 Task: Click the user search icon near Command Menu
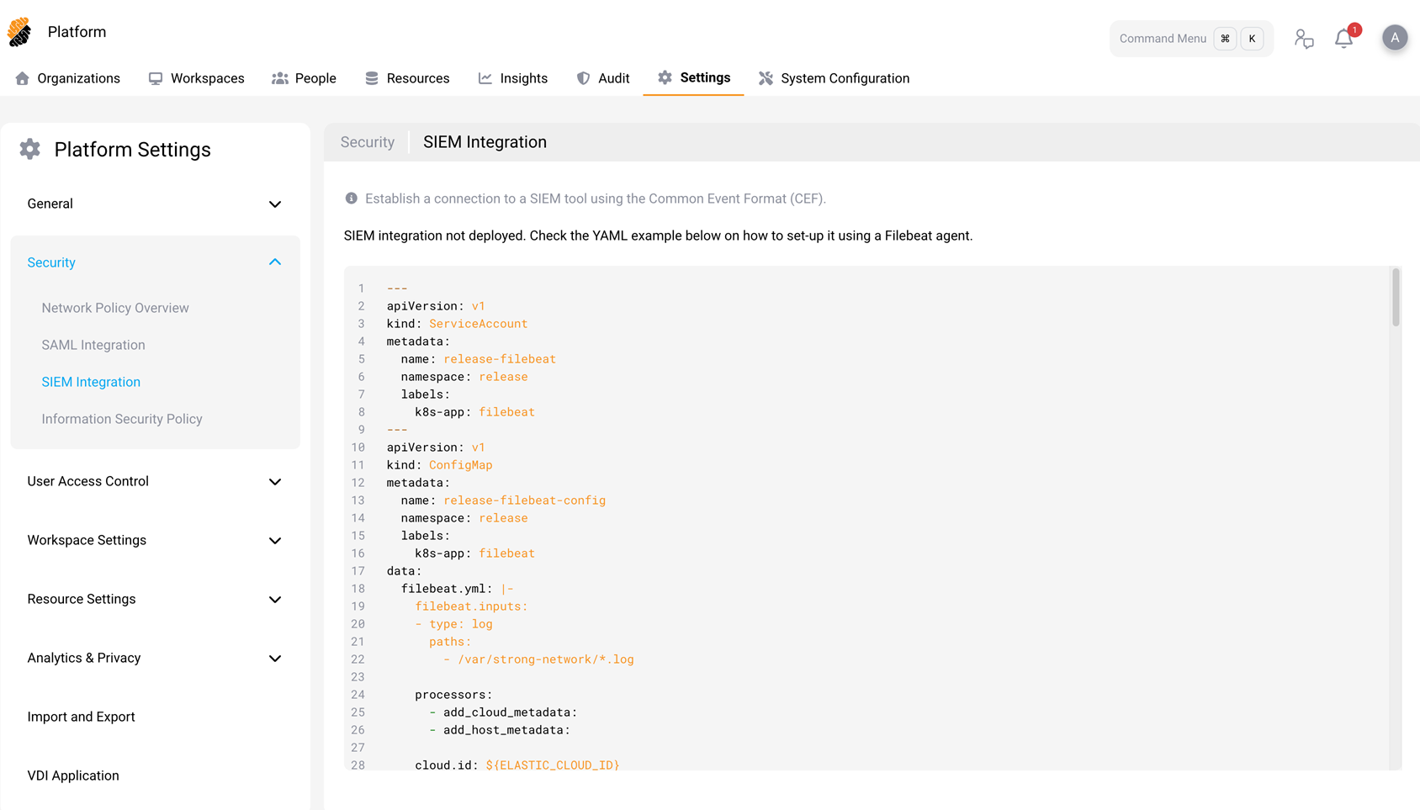point(1305,39)
